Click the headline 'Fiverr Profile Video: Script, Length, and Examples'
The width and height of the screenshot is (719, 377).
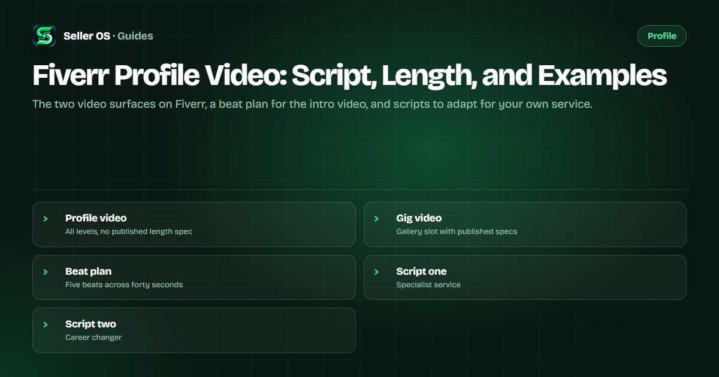pyautogui.click(x=349, y=76)
